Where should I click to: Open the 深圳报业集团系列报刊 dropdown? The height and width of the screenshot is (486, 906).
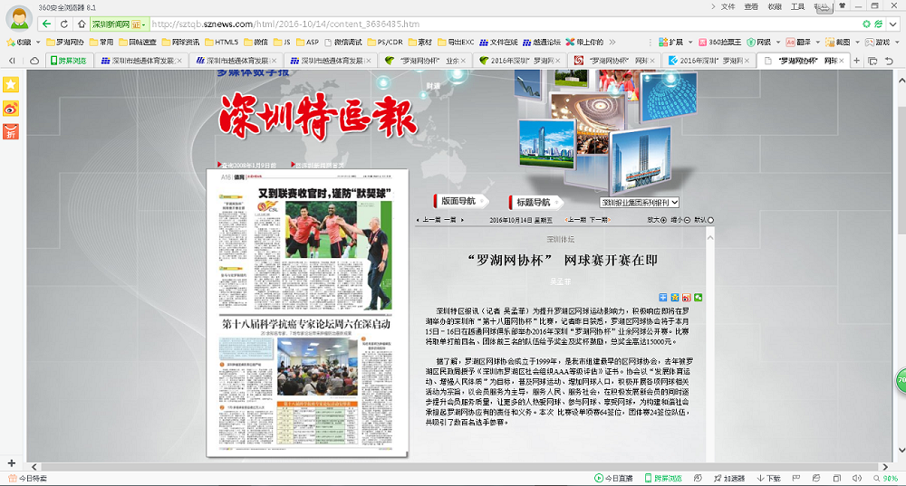[640, 203]
